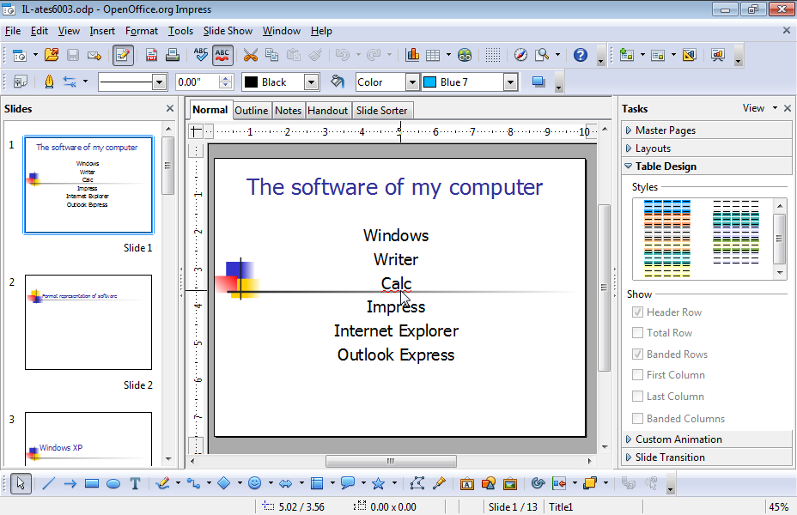Image resolution: width=797 pixels, height=515 pixels.
Task: Run Spelling check ABC icon
Action: coord(201,55)
